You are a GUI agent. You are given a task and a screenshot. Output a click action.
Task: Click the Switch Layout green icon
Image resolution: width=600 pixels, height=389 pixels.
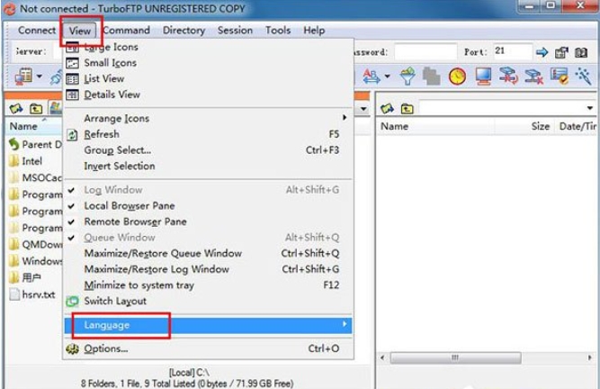pos(72,302)
